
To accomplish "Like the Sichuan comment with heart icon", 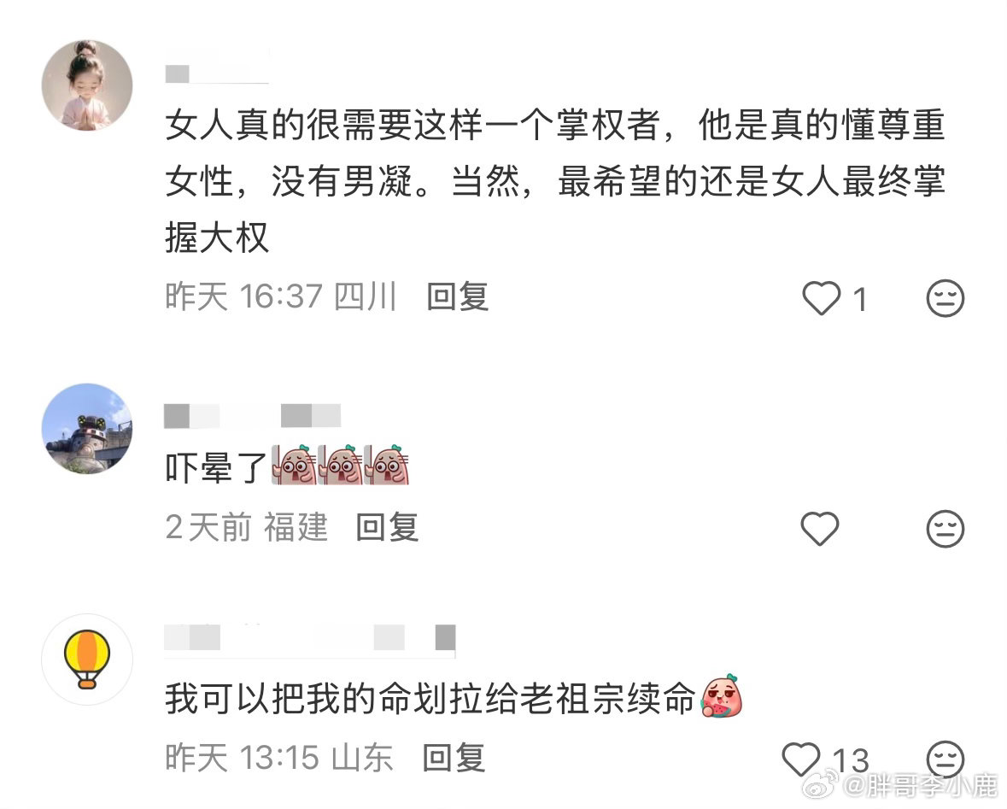I will tap(822, 299).
